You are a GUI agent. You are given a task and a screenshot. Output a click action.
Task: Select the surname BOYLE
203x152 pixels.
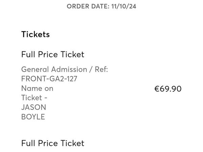pyautogui.click(x=33, y=117)
